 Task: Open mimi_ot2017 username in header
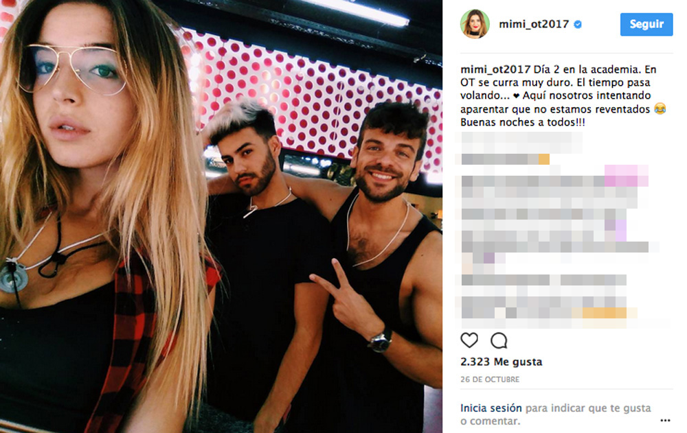(534, 24)
